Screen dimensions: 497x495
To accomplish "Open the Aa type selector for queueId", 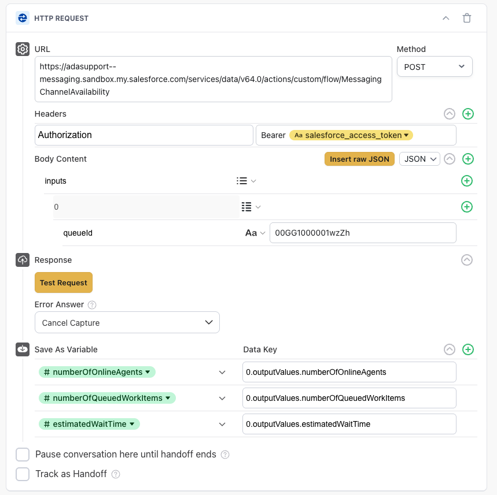I will tap(253, 232).
